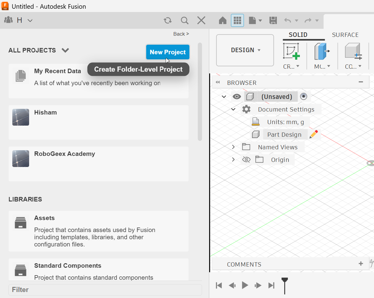Select the Part Design item
Viewport: 374px width, 298px height.
click(284, 135)
